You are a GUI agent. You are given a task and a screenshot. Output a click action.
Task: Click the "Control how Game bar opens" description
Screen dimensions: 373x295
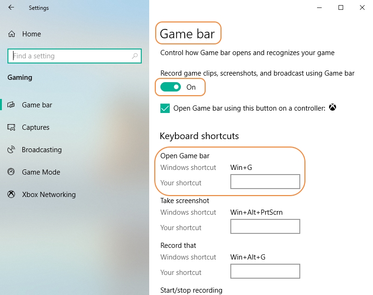pyautogui.click(x=248, y=53)
